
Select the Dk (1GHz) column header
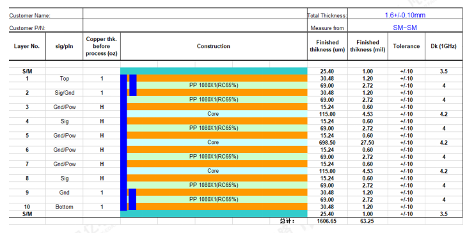444,46
